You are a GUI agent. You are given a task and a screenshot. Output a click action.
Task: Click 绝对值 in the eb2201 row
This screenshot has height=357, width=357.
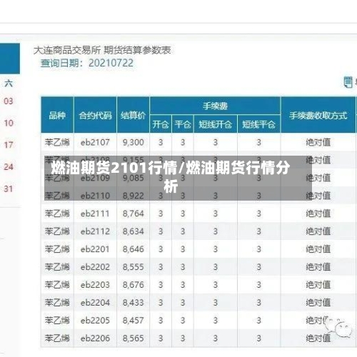[318, 249]
